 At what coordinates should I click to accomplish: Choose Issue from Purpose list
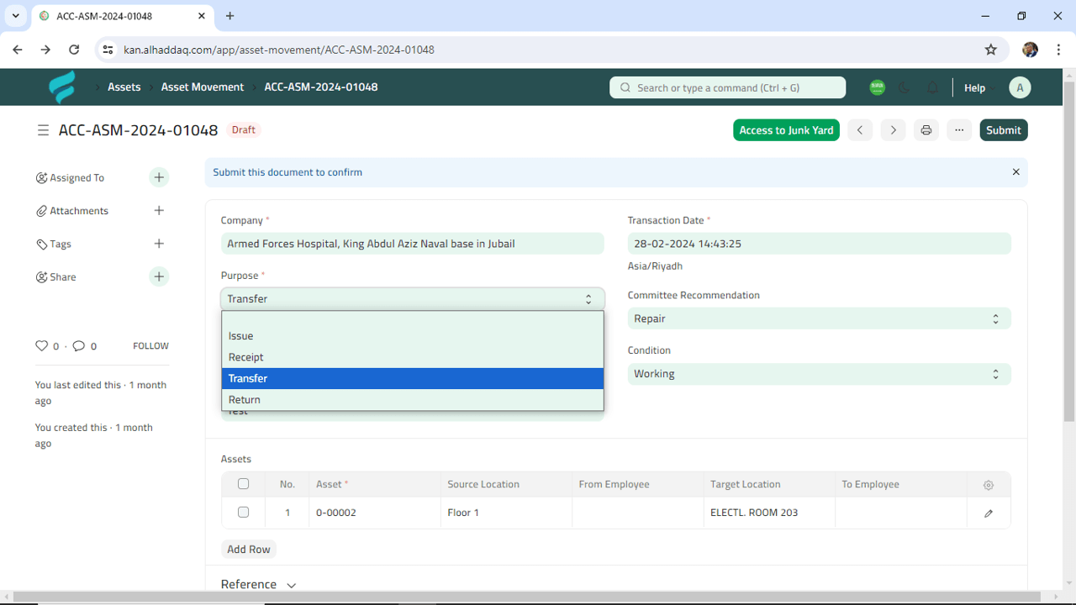(x=412, y=336)
